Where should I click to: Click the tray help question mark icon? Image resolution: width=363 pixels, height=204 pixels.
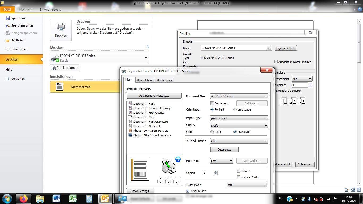pos(290,199)
